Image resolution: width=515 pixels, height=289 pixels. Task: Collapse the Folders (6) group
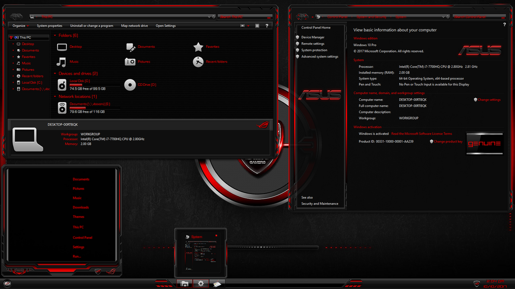[x=55, y=36]
